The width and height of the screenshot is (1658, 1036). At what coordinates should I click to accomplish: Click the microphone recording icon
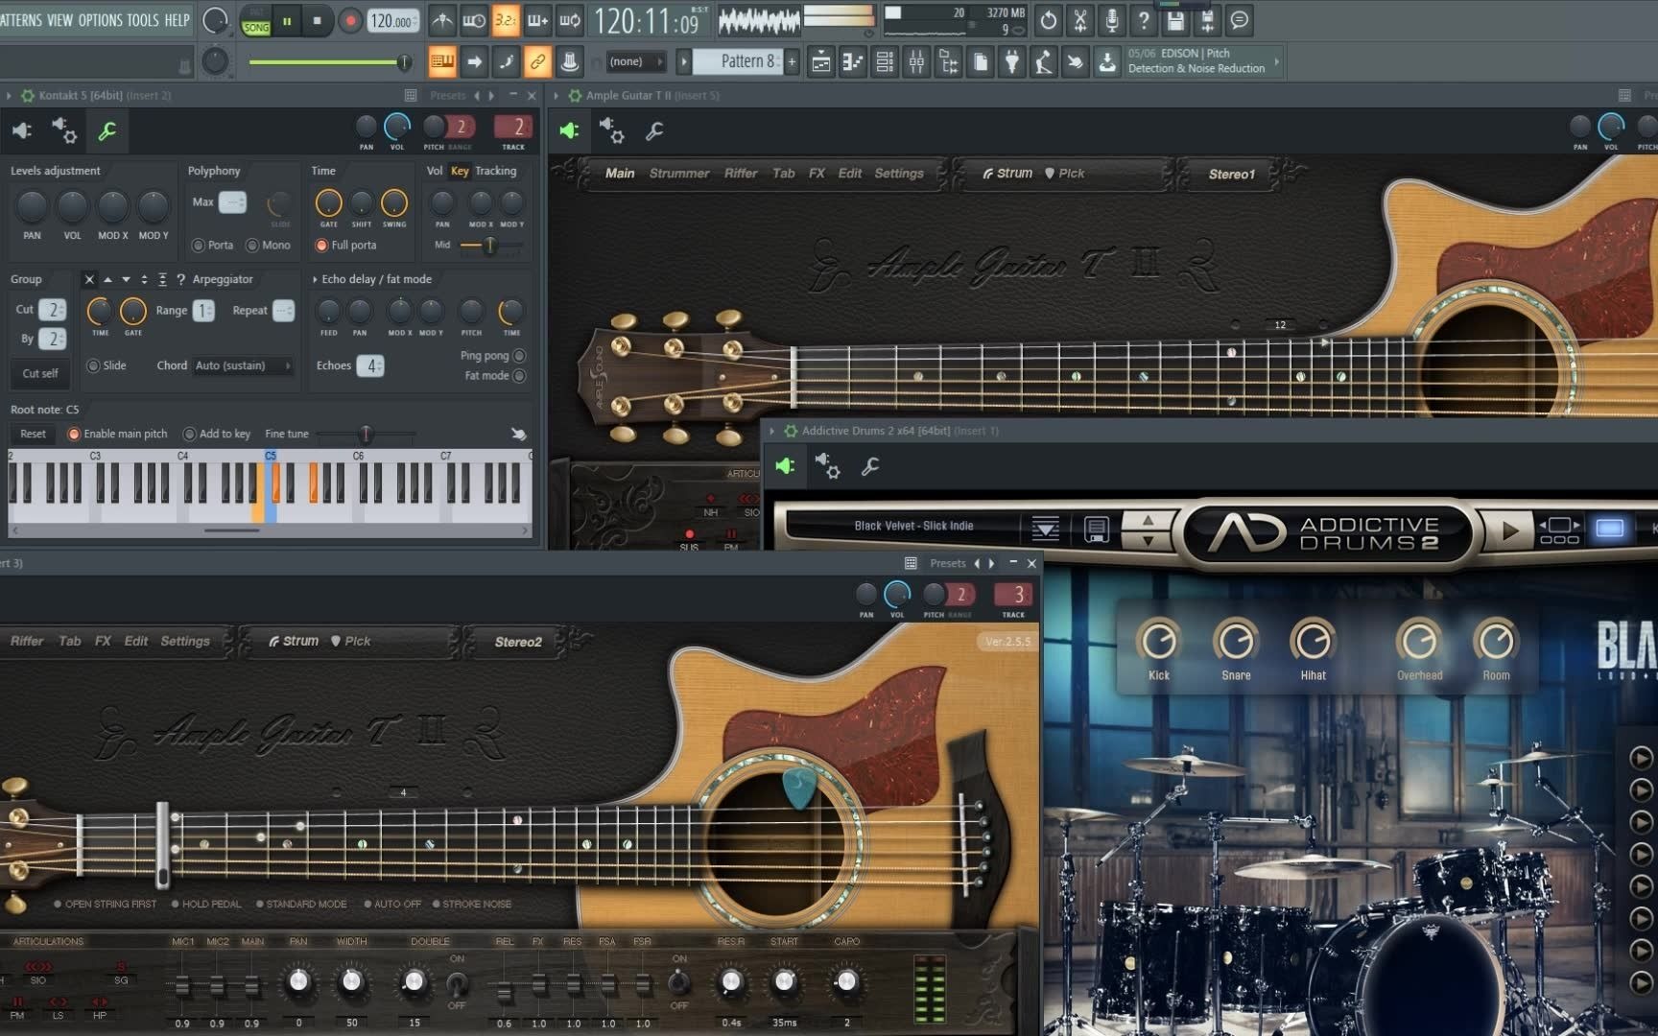click(x=1112, y=20)
